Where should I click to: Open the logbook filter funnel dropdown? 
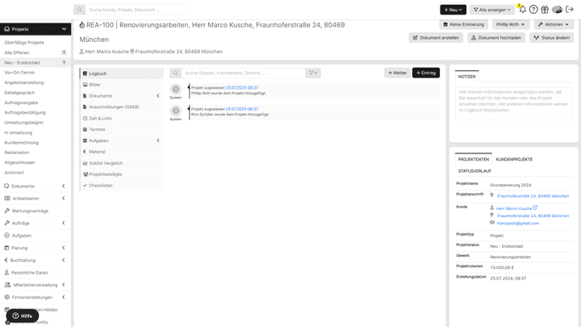click(313, 73)
